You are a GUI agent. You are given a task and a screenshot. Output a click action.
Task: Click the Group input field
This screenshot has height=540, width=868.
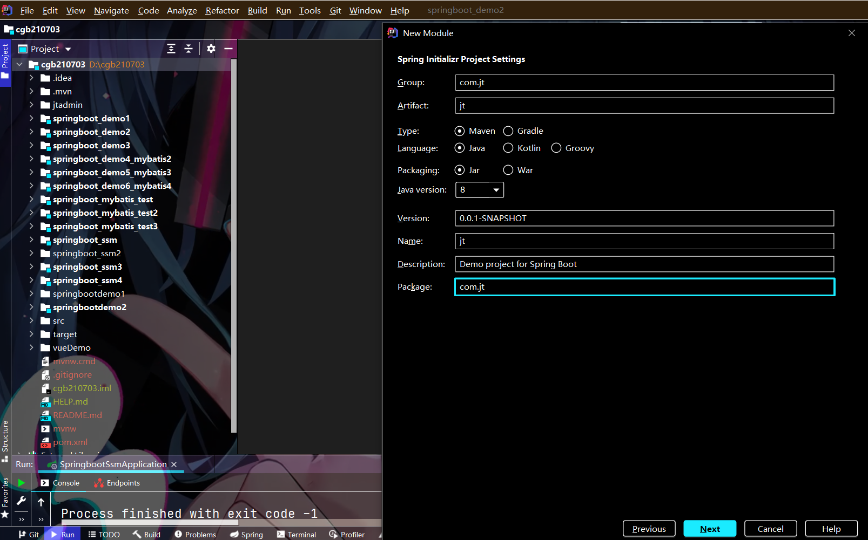pyautogui.click(x=644, y=83)
